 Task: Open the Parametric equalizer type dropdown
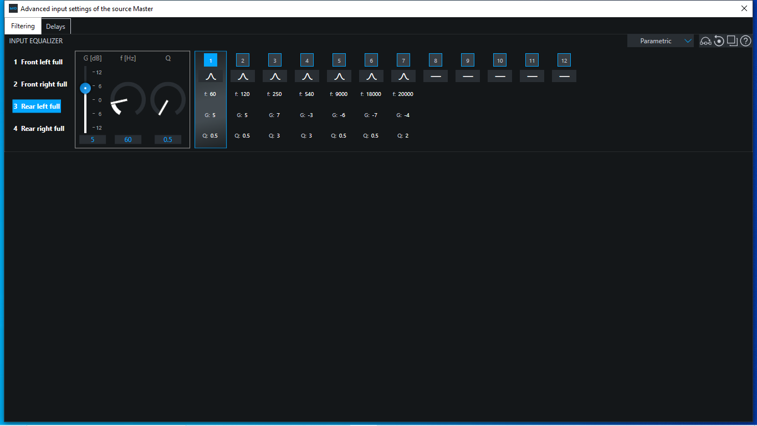tap(659, 41)
